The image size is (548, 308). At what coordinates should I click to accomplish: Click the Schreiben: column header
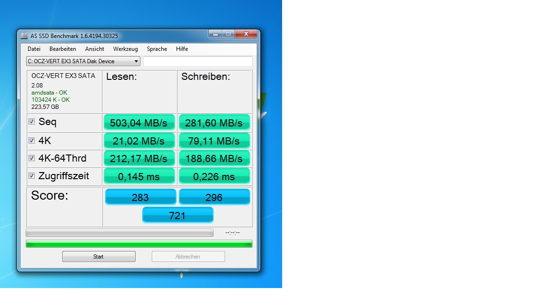(x=205, y=77)
